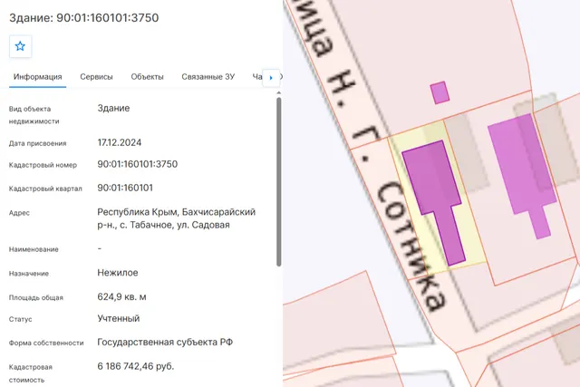580x387 pixels.
Task: Click the Вид объекта недвижимости label
Action: 34,115
